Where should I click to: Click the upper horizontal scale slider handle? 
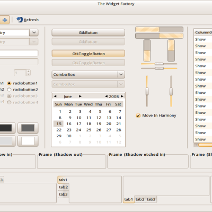159,64
